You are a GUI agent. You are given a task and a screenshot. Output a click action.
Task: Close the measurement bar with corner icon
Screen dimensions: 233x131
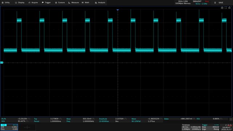coord(231,119)
